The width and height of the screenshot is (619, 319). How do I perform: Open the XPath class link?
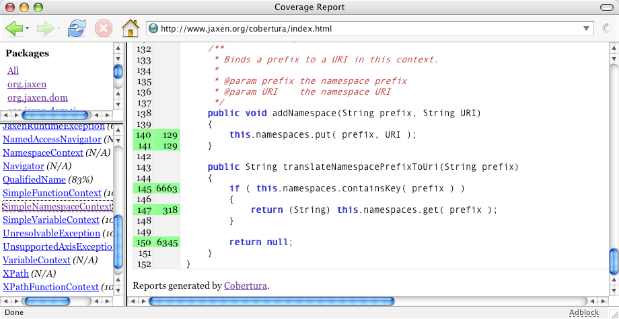(15, 273)
